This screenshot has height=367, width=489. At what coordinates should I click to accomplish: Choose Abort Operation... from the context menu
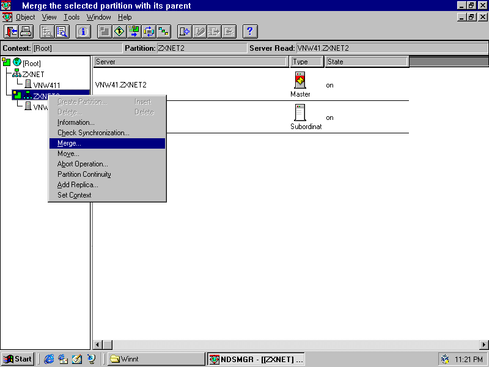108,164
